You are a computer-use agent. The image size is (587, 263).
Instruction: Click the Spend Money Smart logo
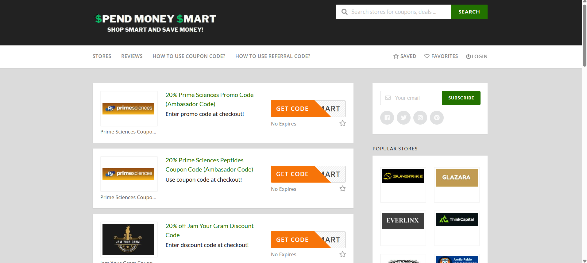pos(155,23)
